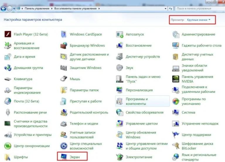The width and height of the screenshot is (225, 162).
Task: Click the Параметры папок icon
Action: click(64, 90)
